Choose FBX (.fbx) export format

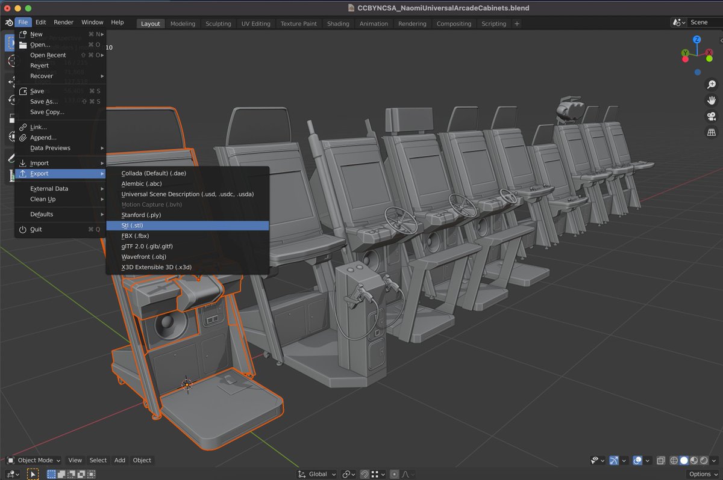(x=187, y=236)
